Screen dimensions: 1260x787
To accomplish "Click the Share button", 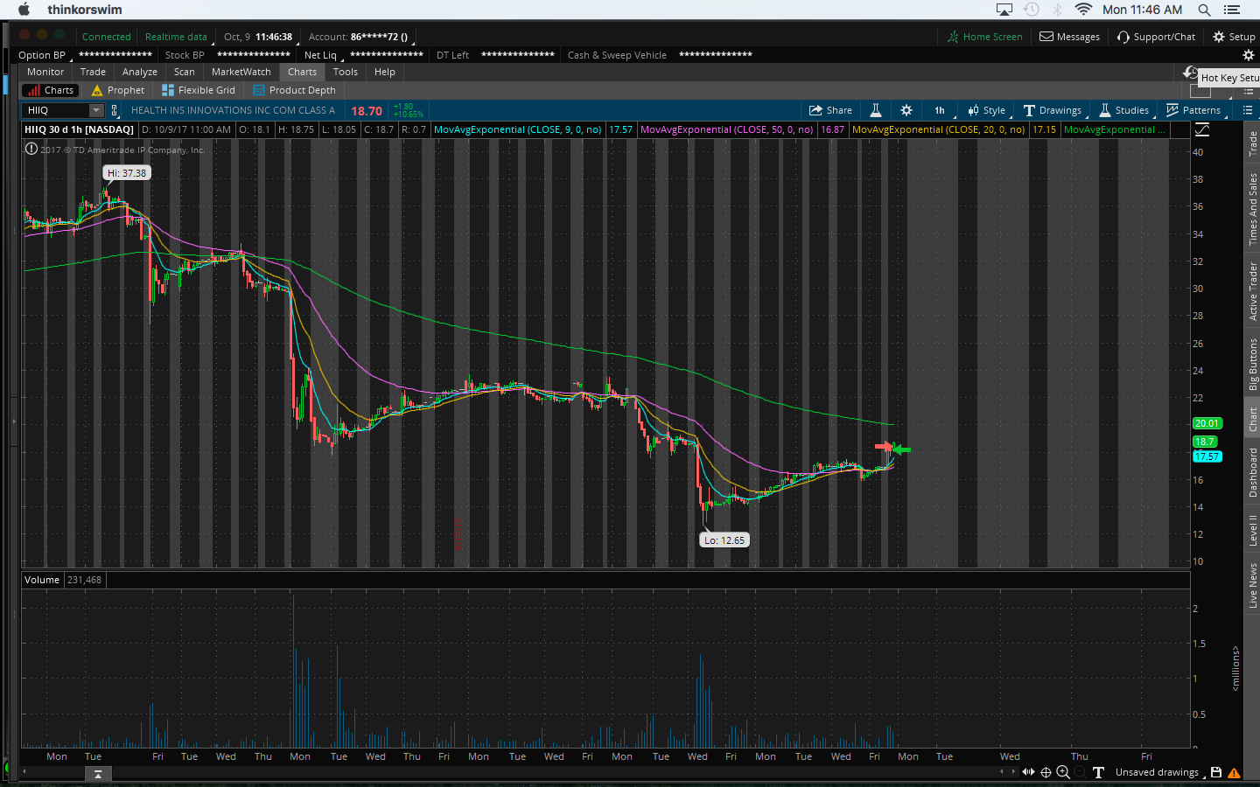I will [x=830, y=110].
